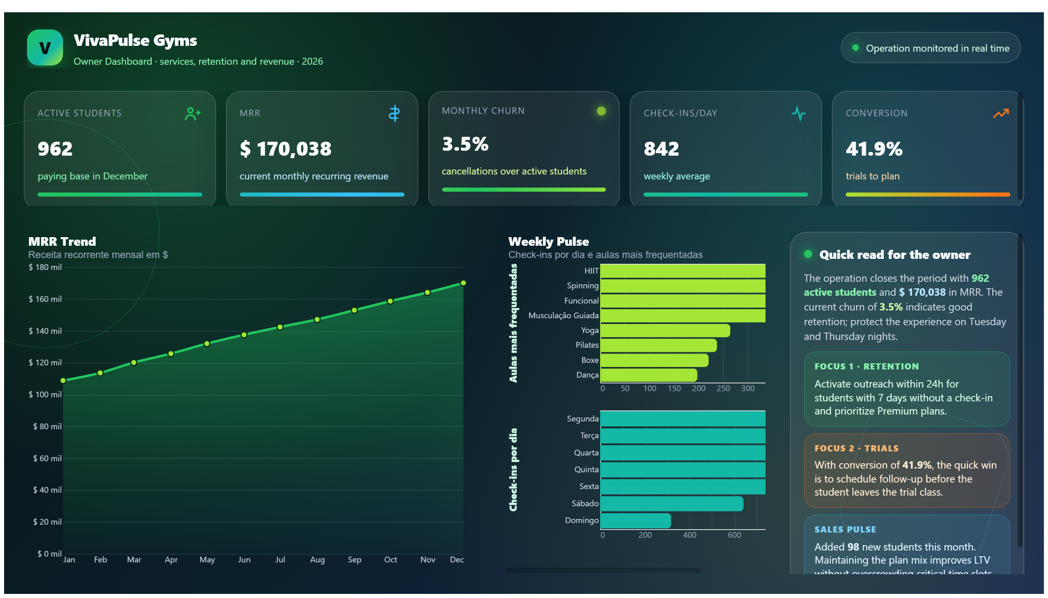Click the $ 170,038 value on MRR card
This screenshot has width=1048, height=598.
tap(285, 149)
